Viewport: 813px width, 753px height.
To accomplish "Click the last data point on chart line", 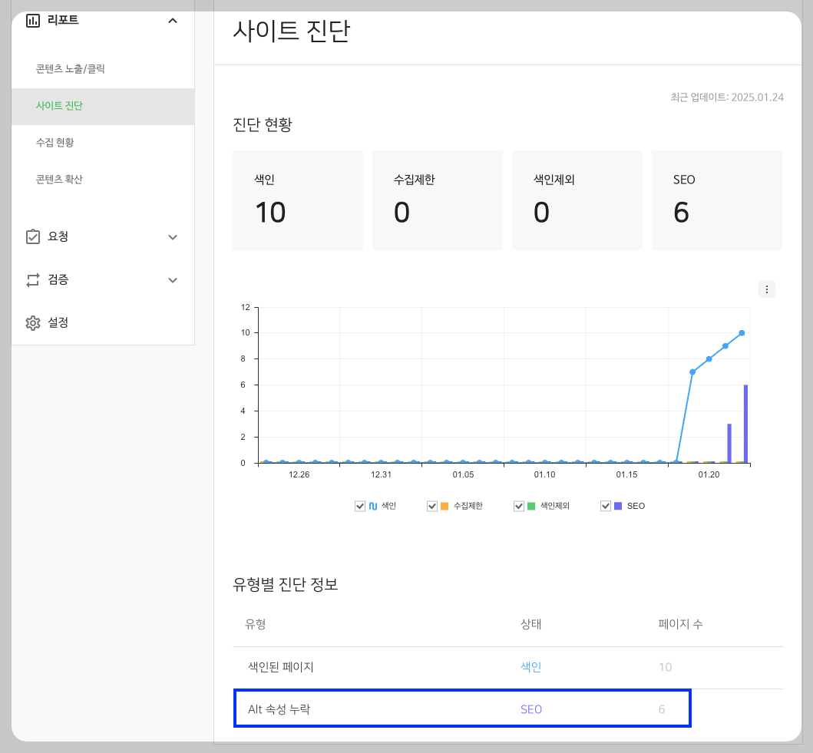I will click(740, 333).
